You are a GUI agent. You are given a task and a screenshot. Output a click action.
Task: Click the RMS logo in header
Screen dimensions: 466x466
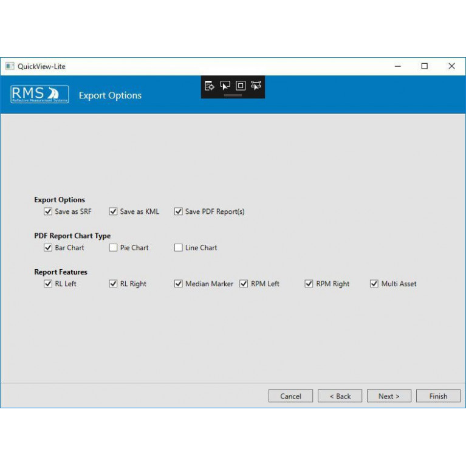pyautogui.click(x=40, y=95)
